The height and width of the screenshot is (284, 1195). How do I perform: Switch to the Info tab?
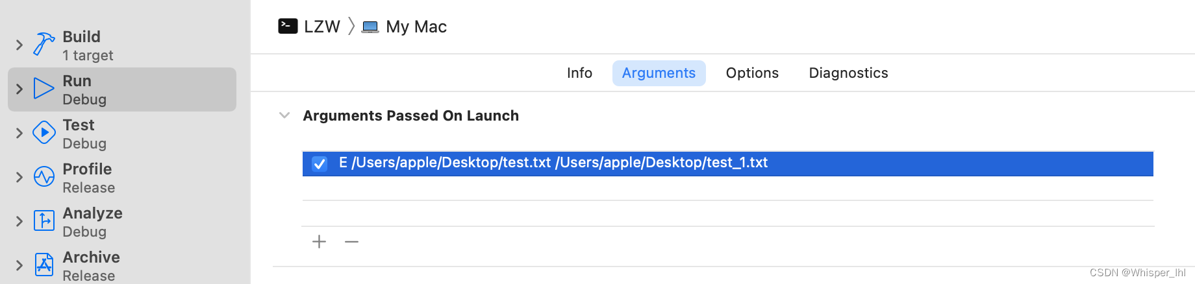click(x=579, y=73)
